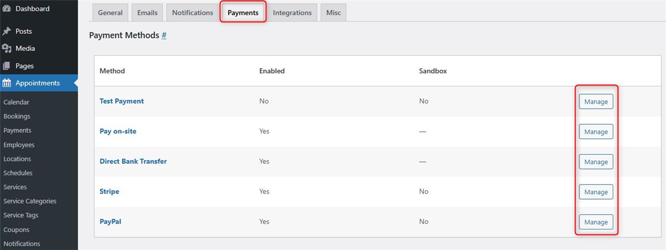Open the Stripe method link
Image resolution: width=666 pixels, height=250 pixels.
pyautogui.click(x=109, y=191)
